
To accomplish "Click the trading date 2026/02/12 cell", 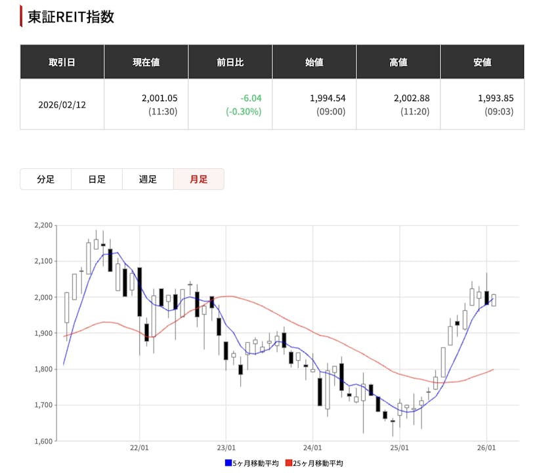I will tap(62, 104).
